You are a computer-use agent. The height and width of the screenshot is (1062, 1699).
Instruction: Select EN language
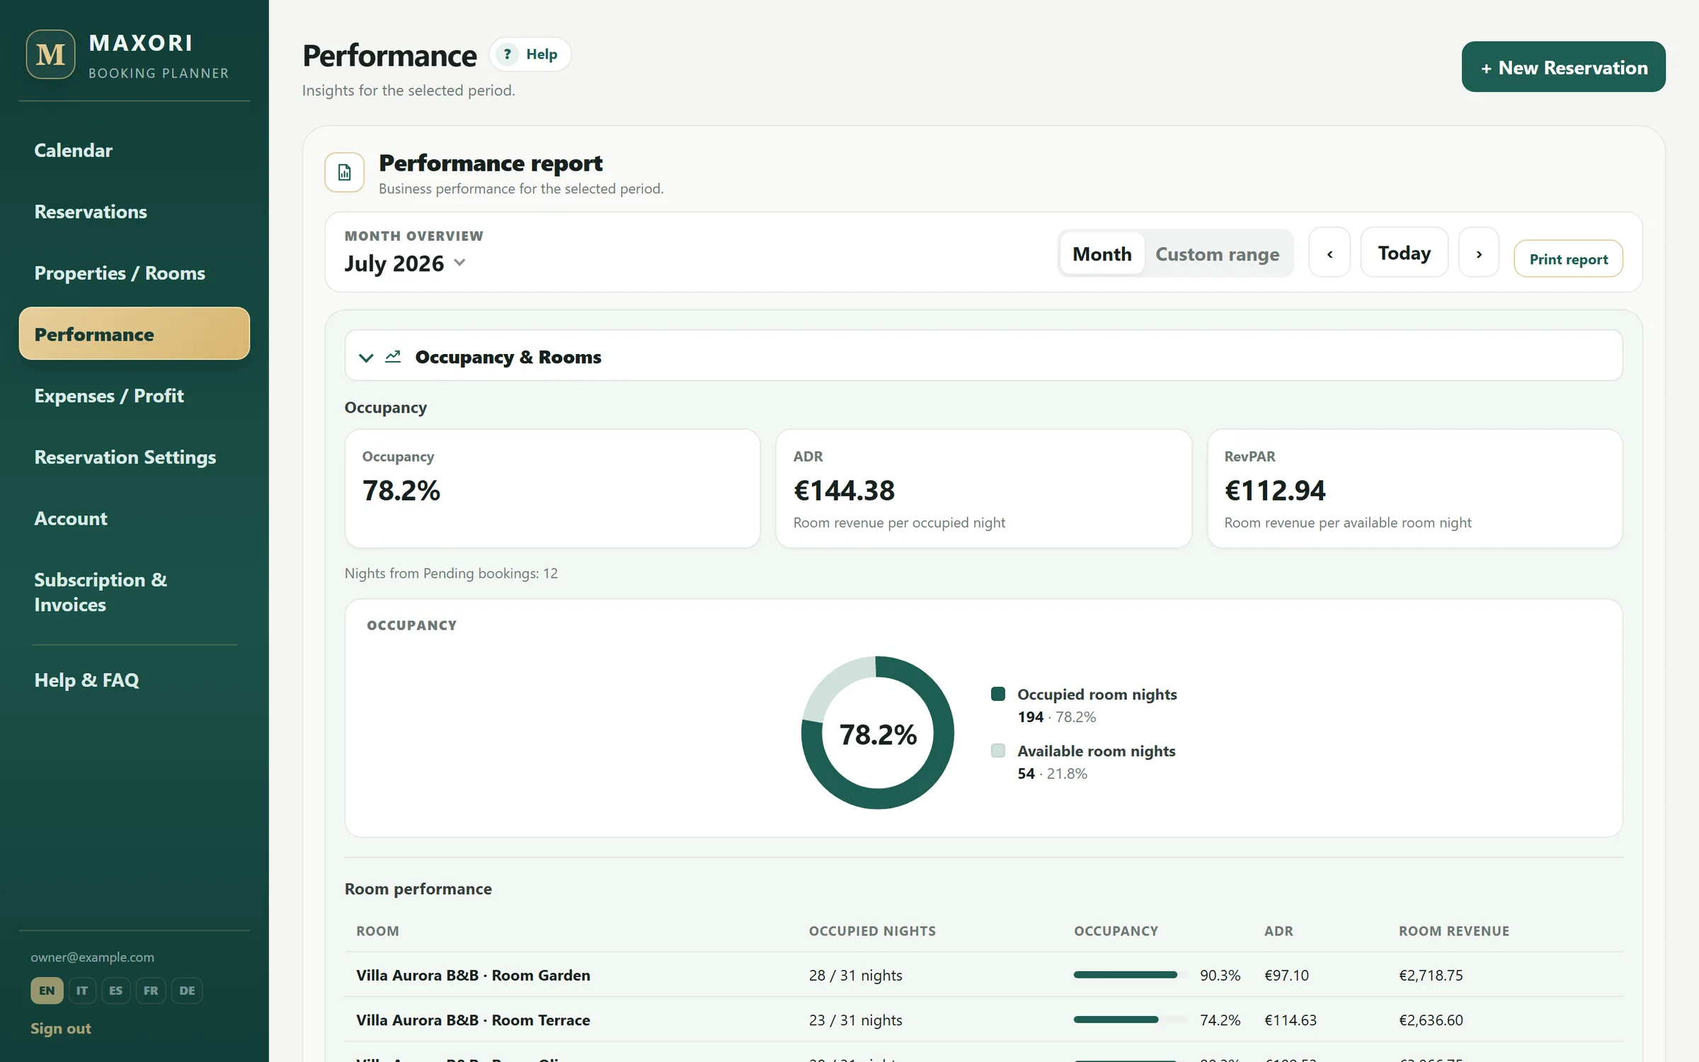47,990
